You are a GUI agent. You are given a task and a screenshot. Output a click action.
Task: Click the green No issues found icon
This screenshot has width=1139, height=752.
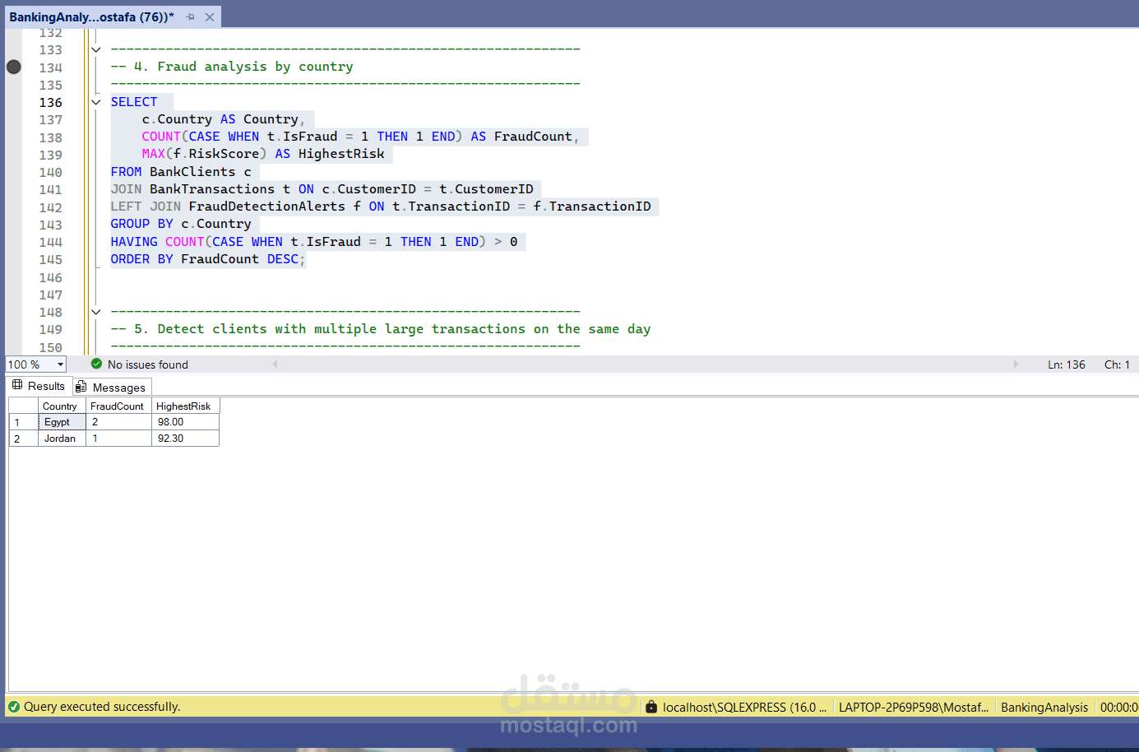(x=97, y=364)
